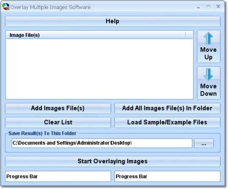The height and width of the screenshot is (189, 228).
Task: Click Move Up arrow button
Action: [209, 46]
